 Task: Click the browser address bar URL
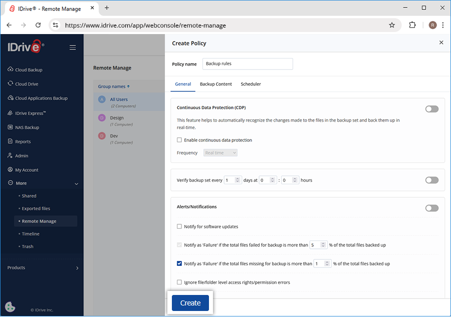[x=145, y=26]
